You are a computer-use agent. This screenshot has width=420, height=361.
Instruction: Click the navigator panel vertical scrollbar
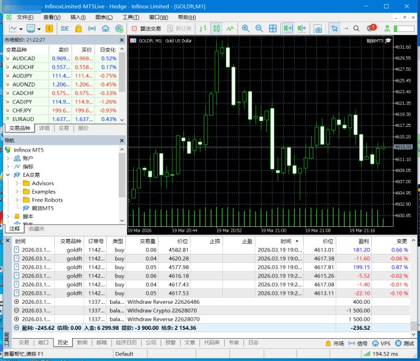pyautogui.click(x=122, y=180)
